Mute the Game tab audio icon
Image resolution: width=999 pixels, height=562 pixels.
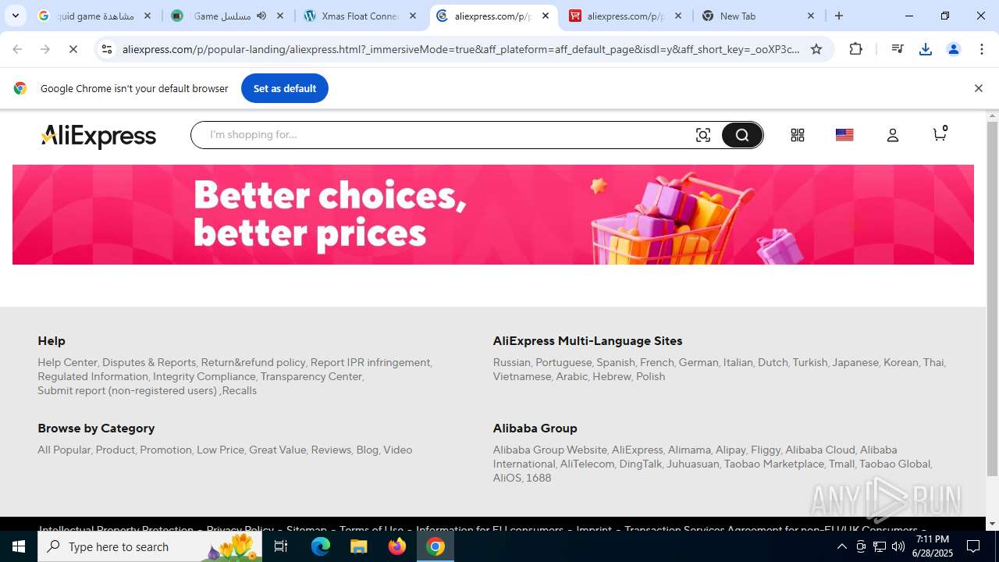pyautogui.click(x=261, y=16)
